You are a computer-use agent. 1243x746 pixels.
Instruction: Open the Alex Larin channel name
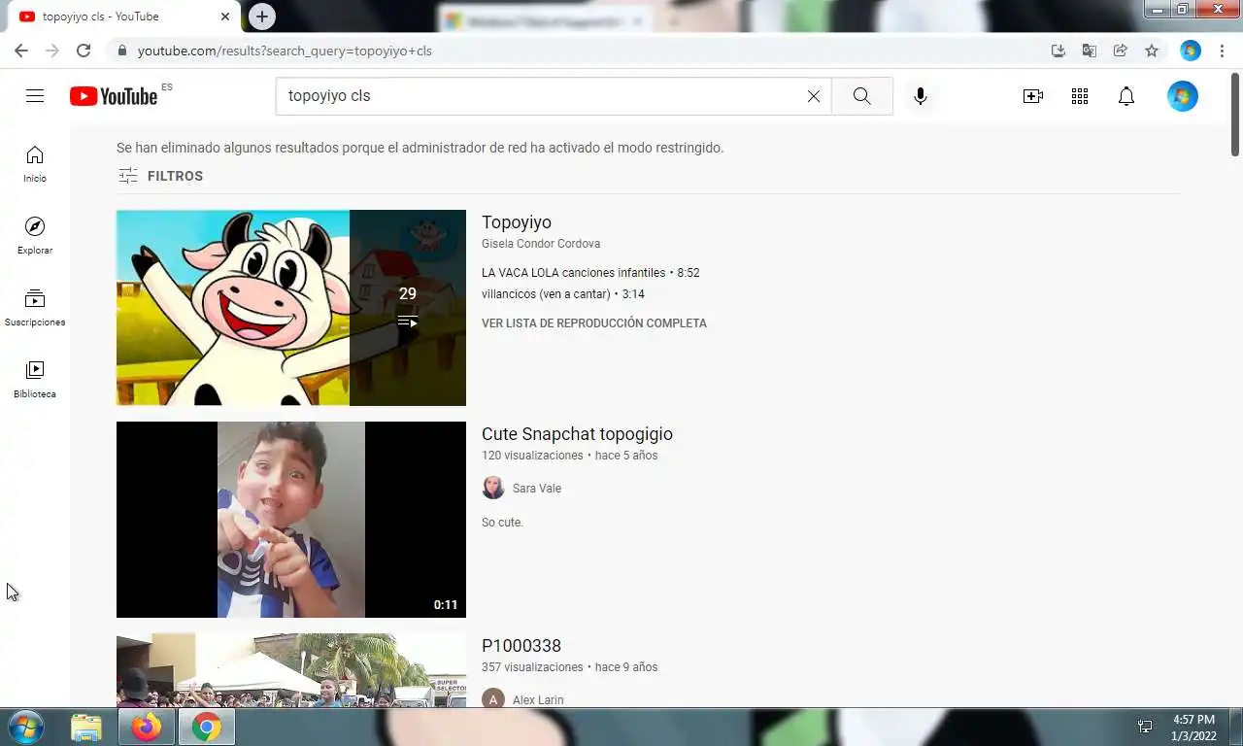(538, 700)
